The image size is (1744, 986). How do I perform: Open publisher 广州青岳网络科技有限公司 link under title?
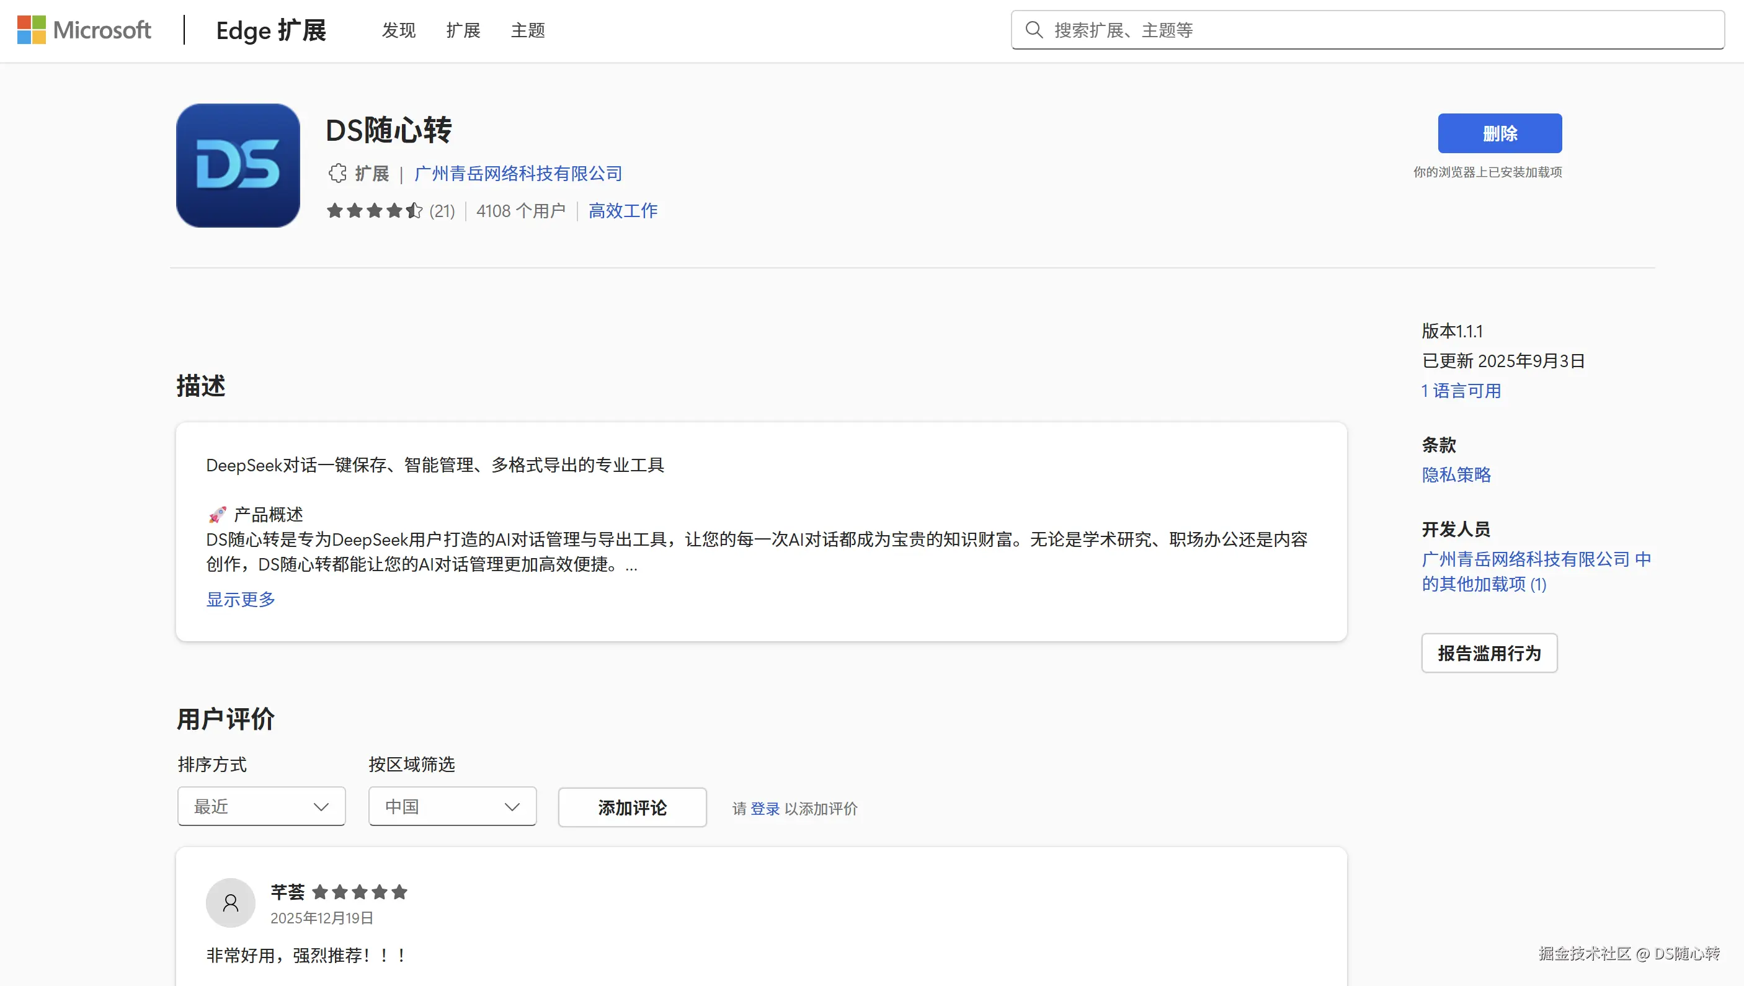[x=517, y=174]
